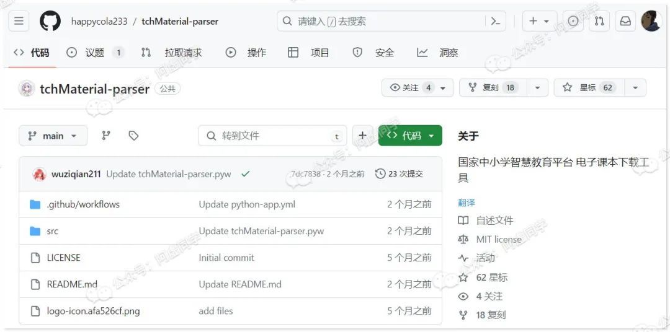Viewport: 670px width, 332px height.
Task: Switch to the 项目 tab
Action: pos(308,53)
